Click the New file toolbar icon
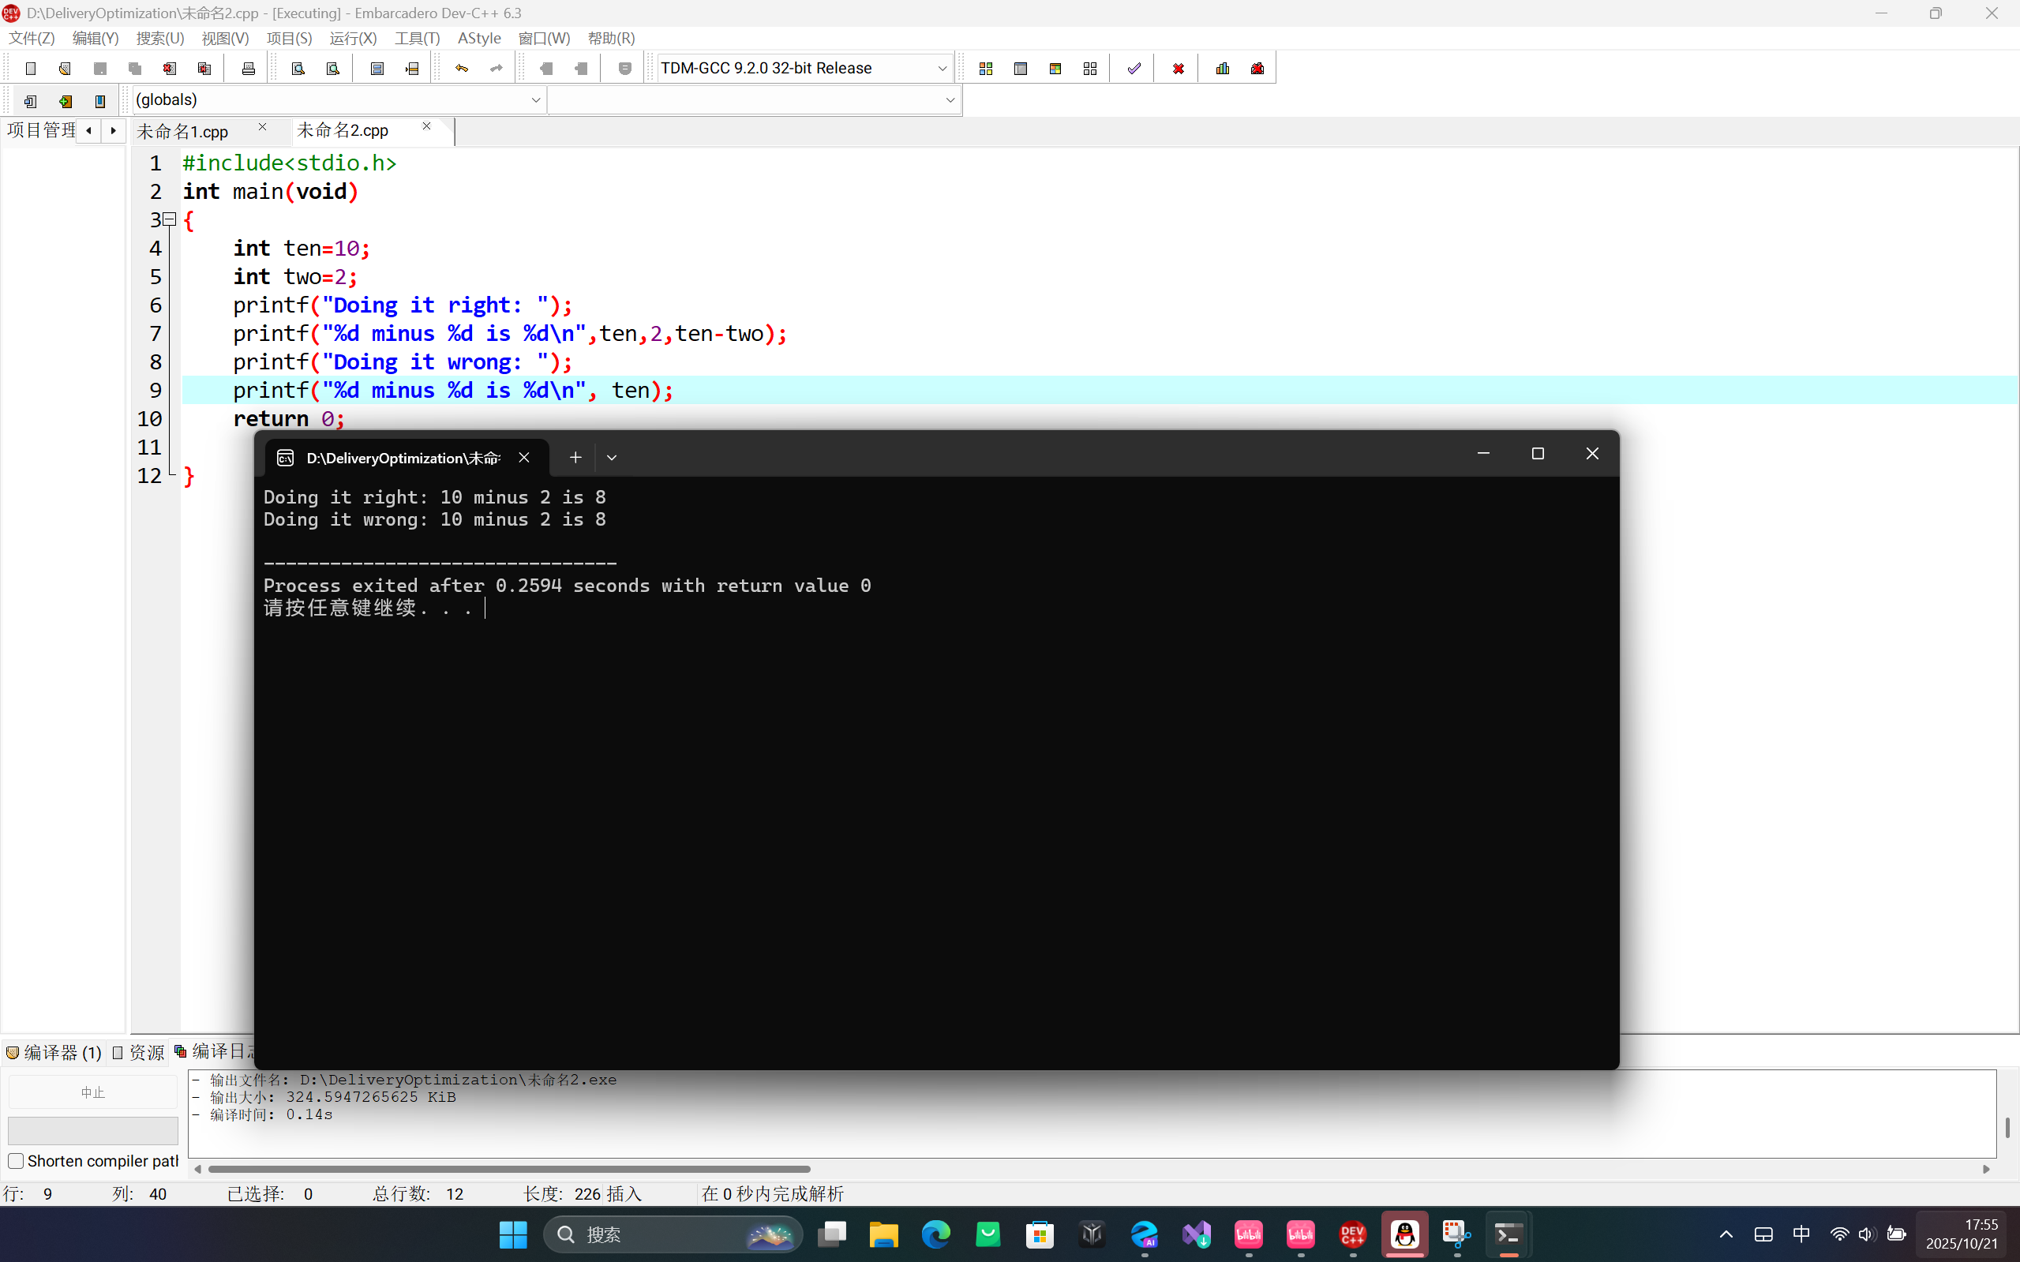Viewport: 2020px width, 1262px height. point(31,69)
